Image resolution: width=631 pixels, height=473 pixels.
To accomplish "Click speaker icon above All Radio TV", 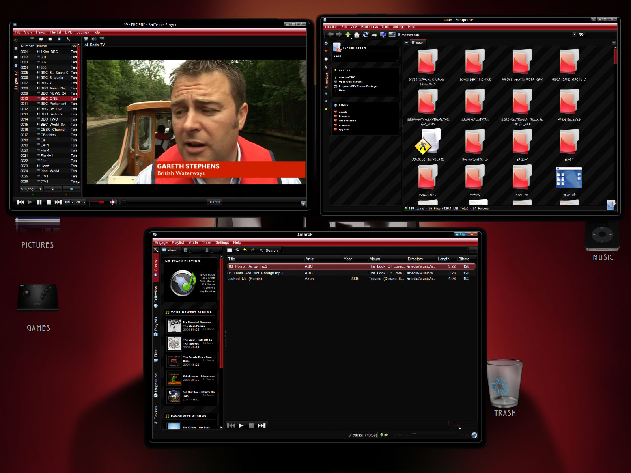I will tap(94, 39).
